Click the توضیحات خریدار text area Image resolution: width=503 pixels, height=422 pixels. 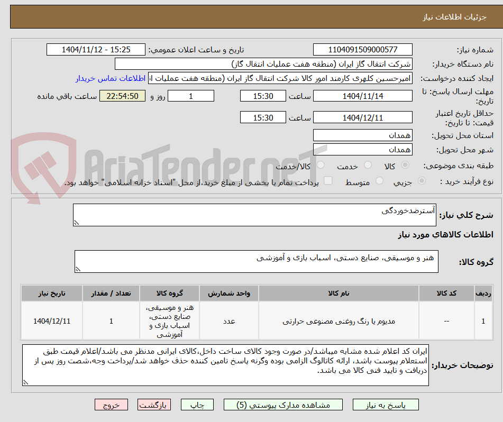pos(225,365)
